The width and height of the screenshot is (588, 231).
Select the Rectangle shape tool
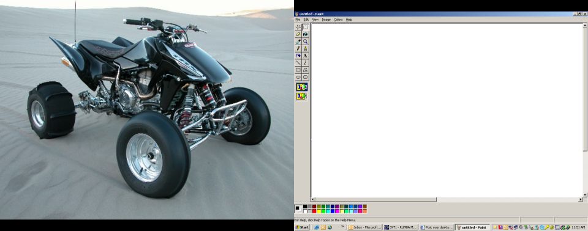[x=298, y=70]
